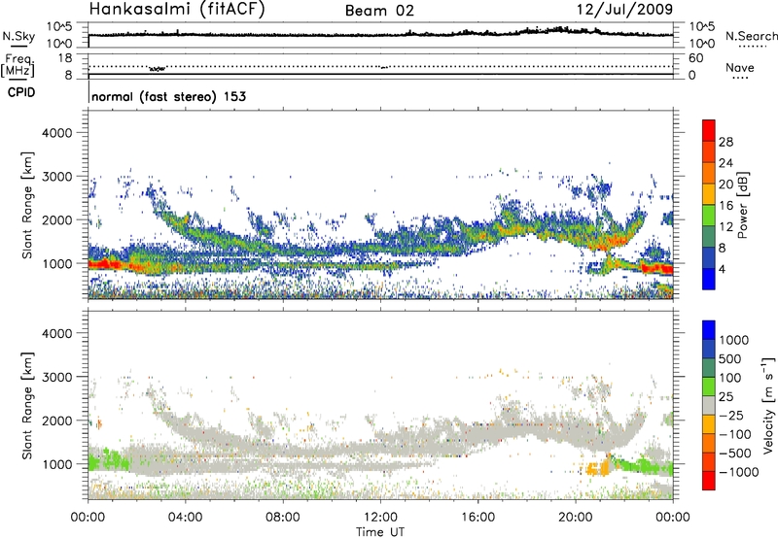Click the '20:00' time tick label

click(576, 518)
